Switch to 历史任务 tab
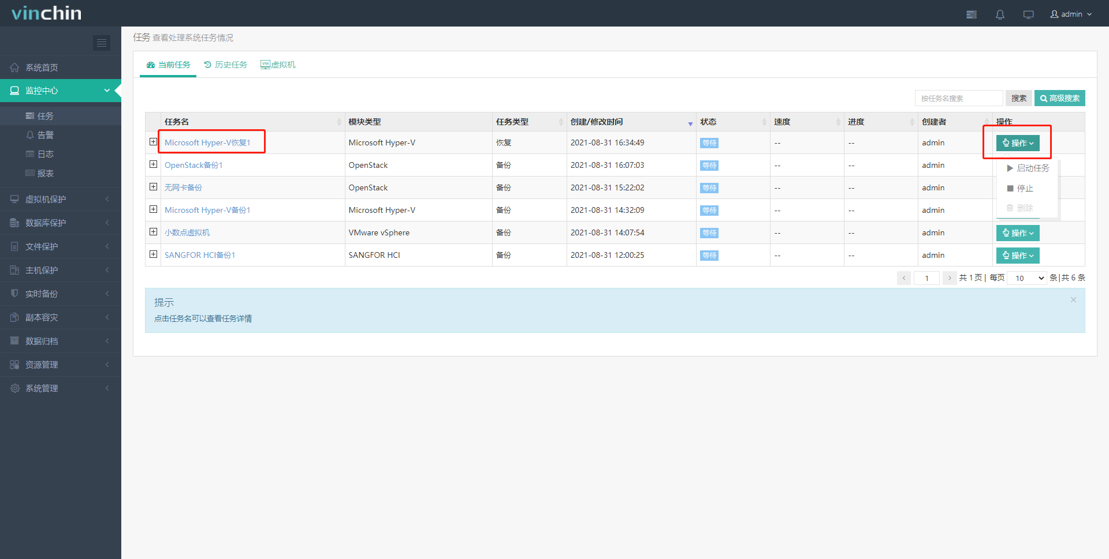This screenshot has height=559, width=1109. pyautogui.click(x=225, y=65)
